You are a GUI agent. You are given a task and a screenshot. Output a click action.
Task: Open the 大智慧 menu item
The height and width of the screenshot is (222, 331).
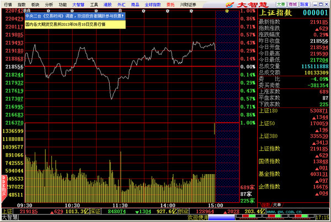point(78,4)
